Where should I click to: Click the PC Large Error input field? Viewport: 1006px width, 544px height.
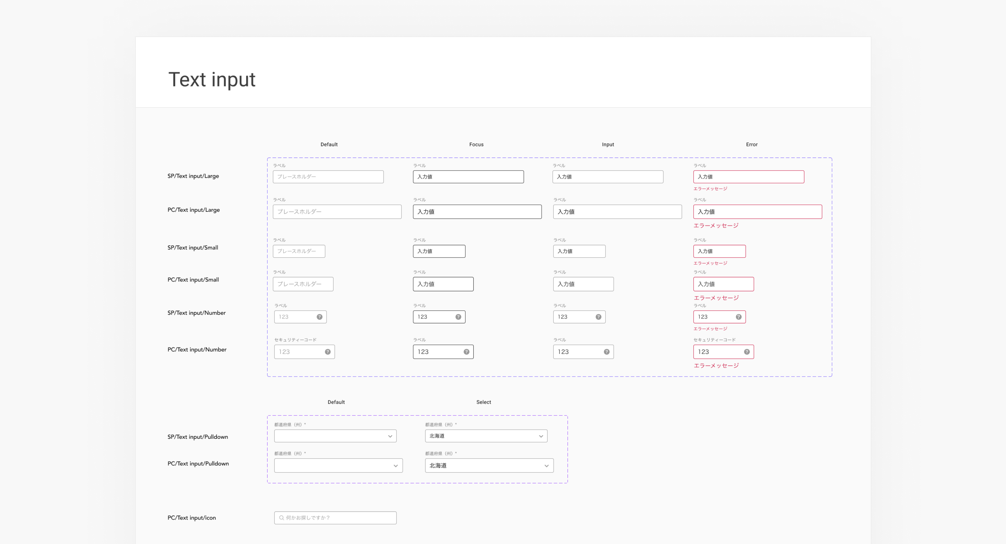tap(757, 212)
